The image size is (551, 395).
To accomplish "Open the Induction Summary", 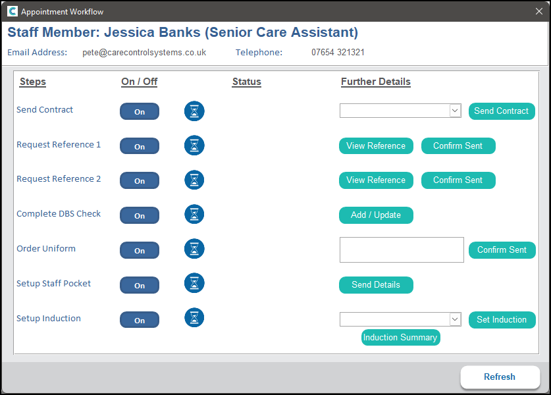I will coord(400,338).
